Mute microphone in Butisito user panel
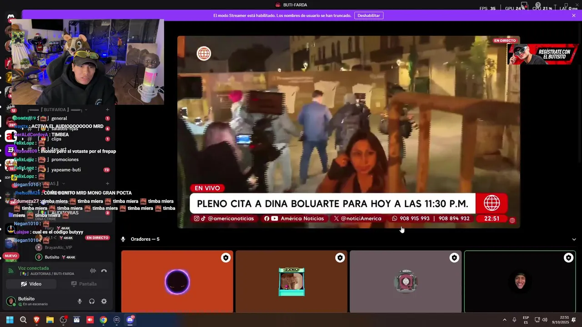The height and width of the screenshot is (327, 582). click(x=80, y=301)
